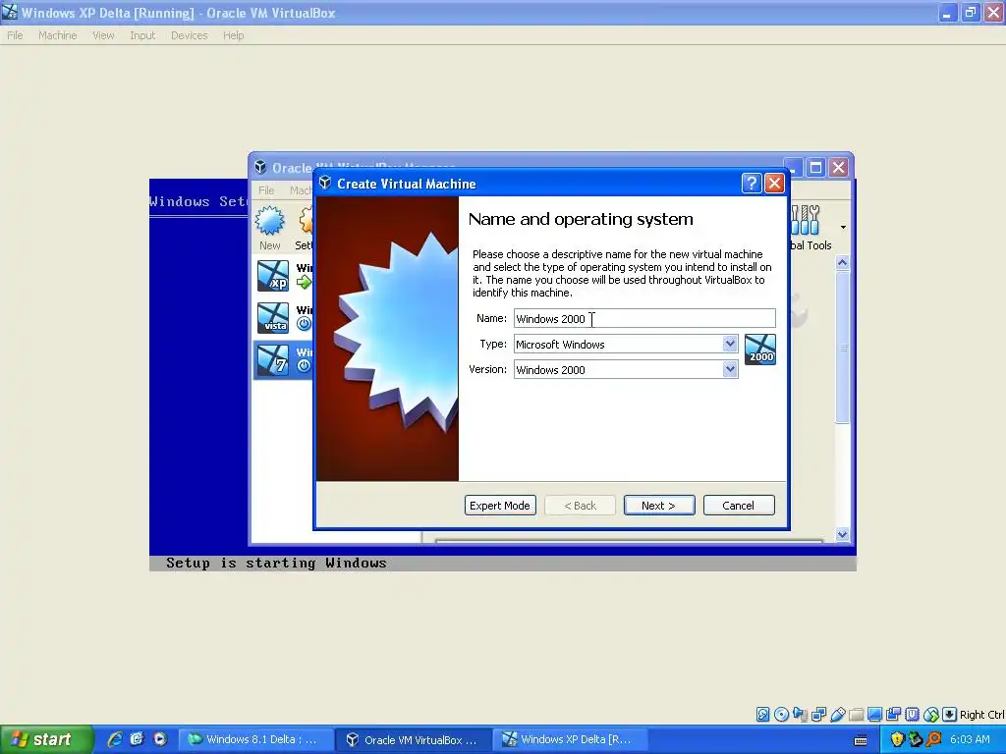The width and height of the screenshot is (1006, 754).
Task: Click the help question mark in Create dialog
Action: click(752, 184)
